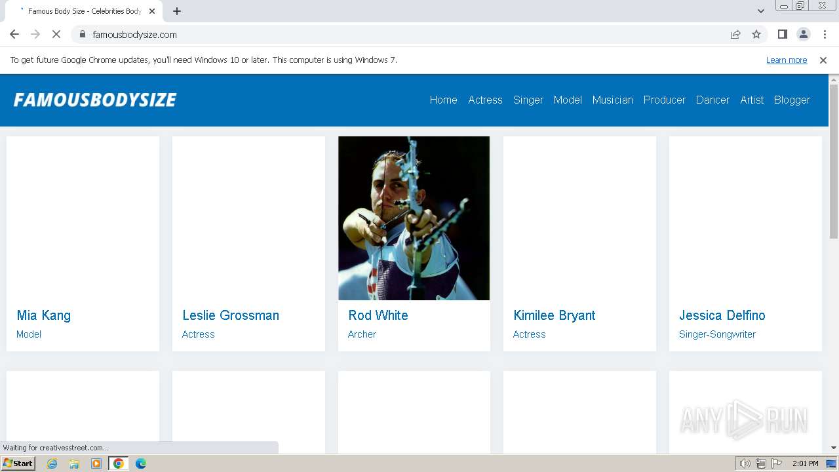Screen dimensions: 839x472
Task: Open Leslie Grossman profile link
Action: pyautogui.click(x=231, y=315)
